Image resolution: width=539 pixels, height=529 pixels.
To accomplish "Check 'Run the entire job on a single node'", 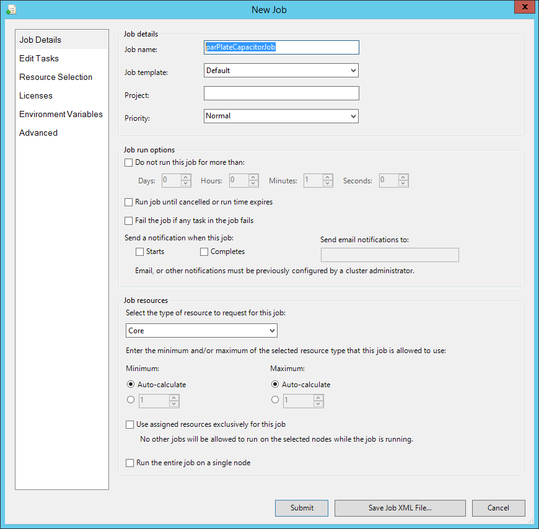I will click(x=130, y=463).
